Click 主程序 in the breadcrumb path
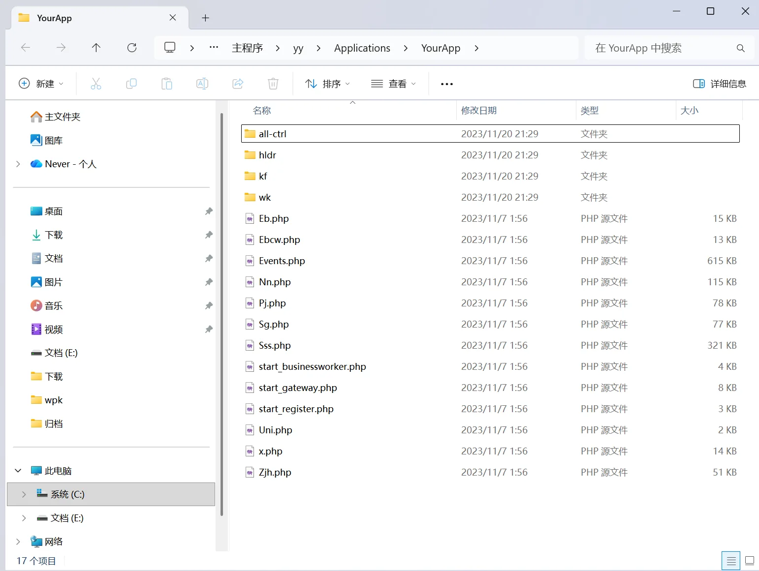 (247, 48)
